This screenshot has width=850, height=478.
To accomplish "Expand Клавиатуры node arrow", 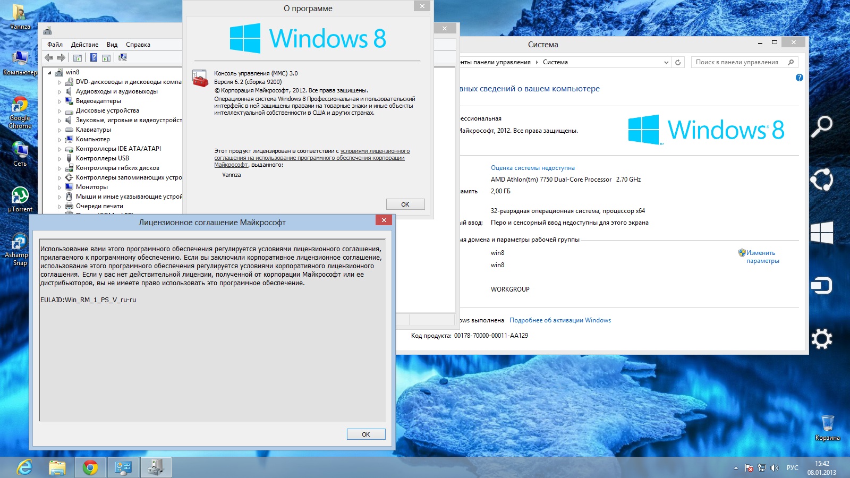I will (x=59, y=130).
